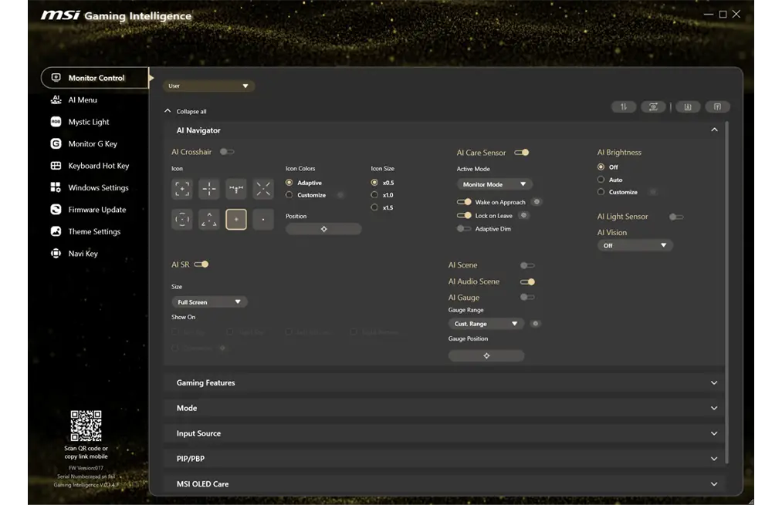Click the screen reset icon button in toolbar
The image size is (782, 505).
[653, 106]
